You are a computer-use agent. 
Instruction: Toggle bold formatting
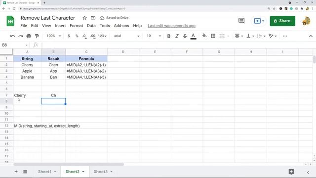coord(169,36)
